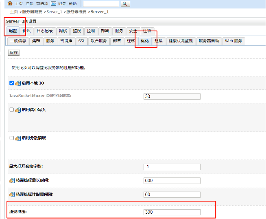Click the magnifier search button
The image size is (266, 219).
pos(125,4)
